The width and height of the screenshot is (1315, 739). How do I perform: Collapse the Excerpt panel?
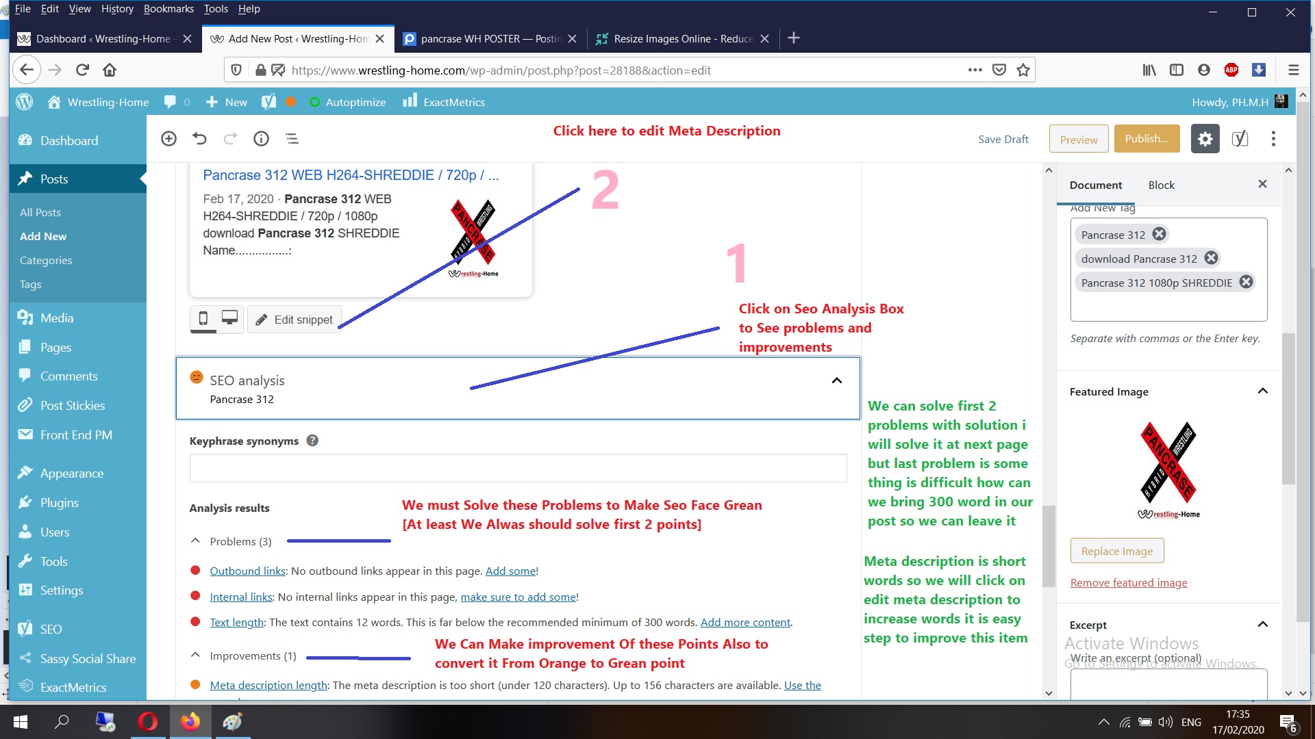pyautogui.click(x=1263, y=624)
